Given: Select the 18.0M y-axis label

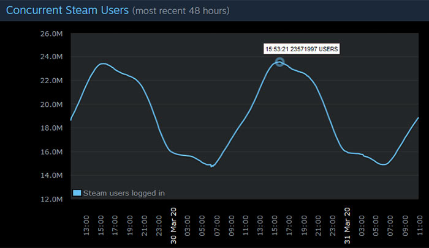Looking at the screenshot, I should (x=51, y=128).
